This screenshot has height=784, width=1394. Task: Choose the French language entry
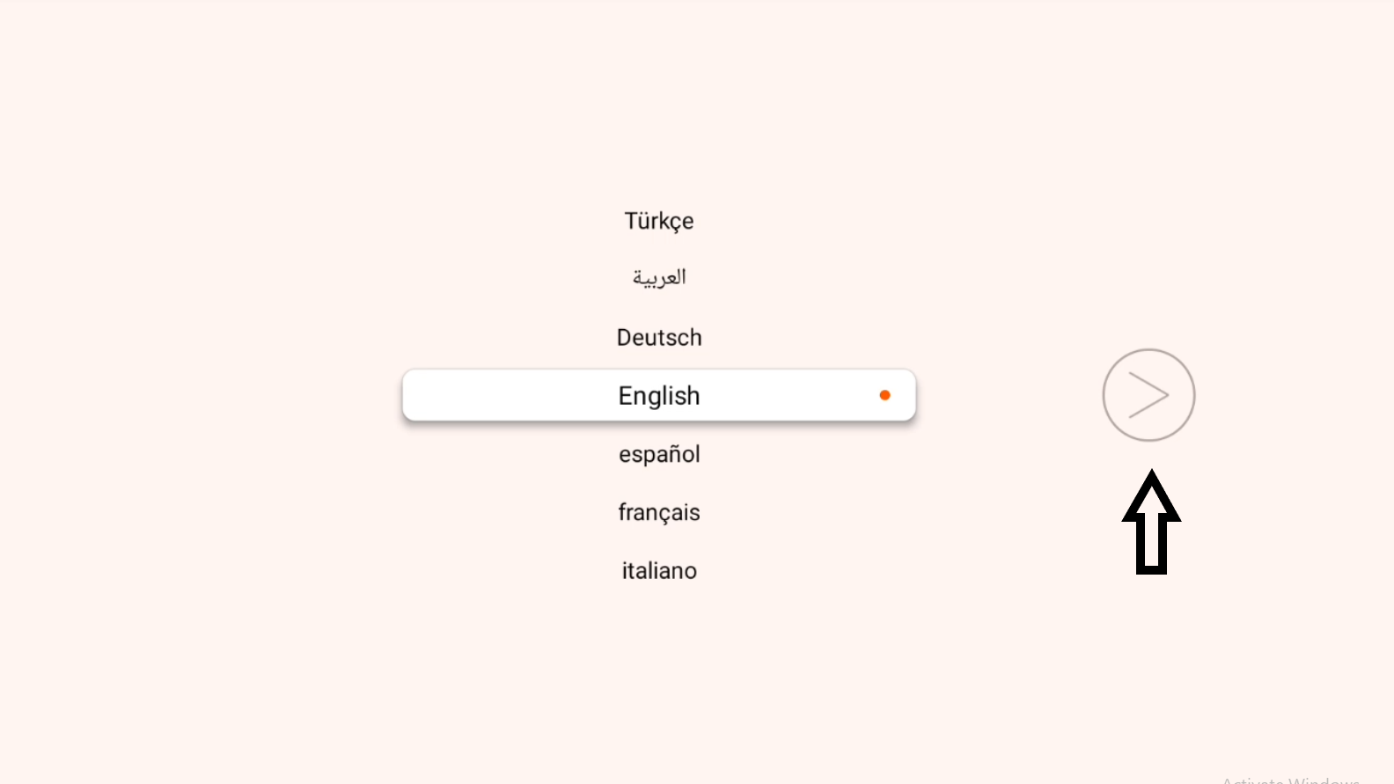point(659,513)
